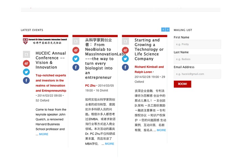Screen dimensions: 235x167
Task: Share Technology or Life Science event on Twitter
Action: pos(125,59)
